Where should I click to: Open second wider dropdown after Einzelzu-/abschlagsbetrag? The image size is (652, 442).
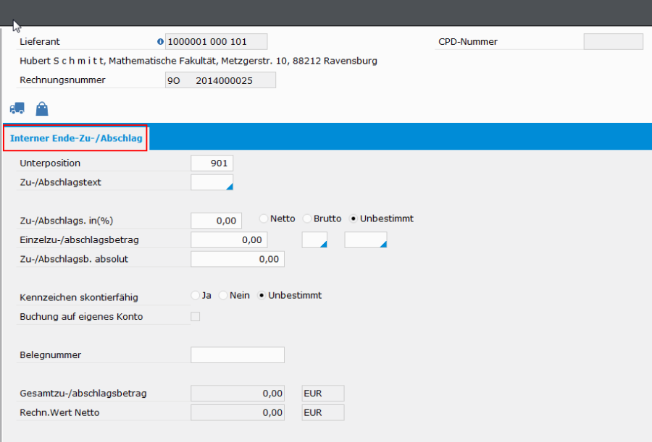[x=366, y=240]
